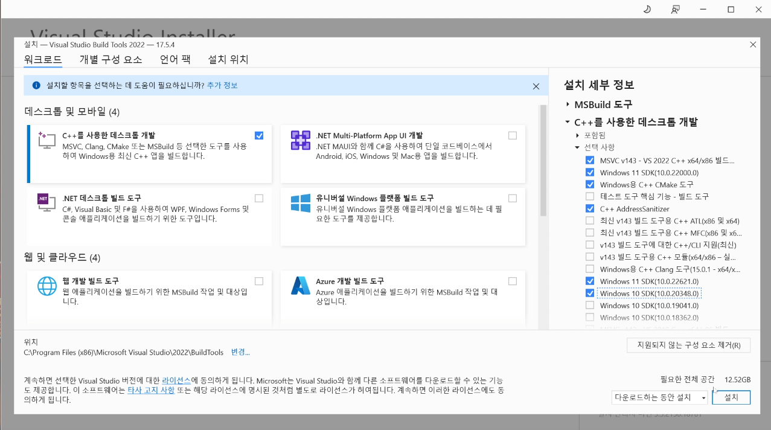Click the feedback icon in title bar
771x430 pixels.
pos(675,9)
